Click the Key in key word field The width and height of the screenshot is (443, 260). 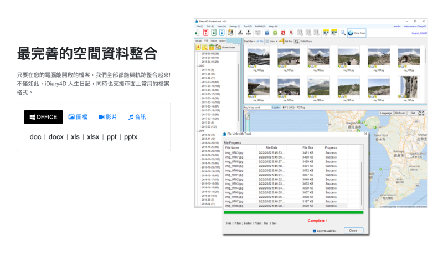click(x=257, y=108)
